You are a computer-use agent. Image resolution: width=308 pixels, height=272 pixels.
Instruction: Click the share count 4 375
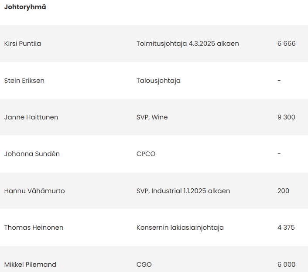(x=286, y=228)
